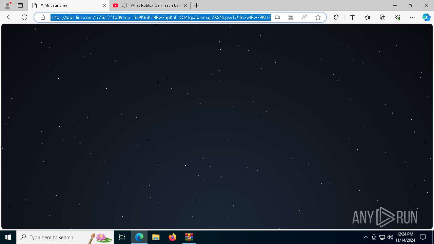Switch to the AIMr Launcher tab
This screenshot has height=244, width=434.
(x=69, y=5)
